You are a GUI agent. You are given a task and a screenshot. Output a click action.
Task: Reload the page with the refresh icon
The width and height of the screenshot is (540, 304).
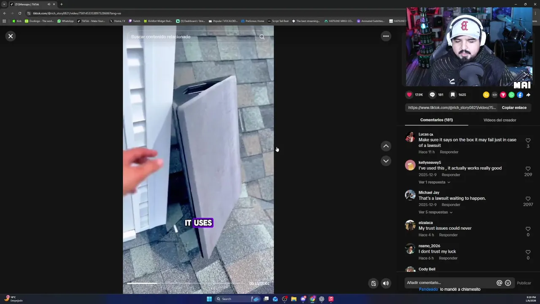click(x=19, y=13)
